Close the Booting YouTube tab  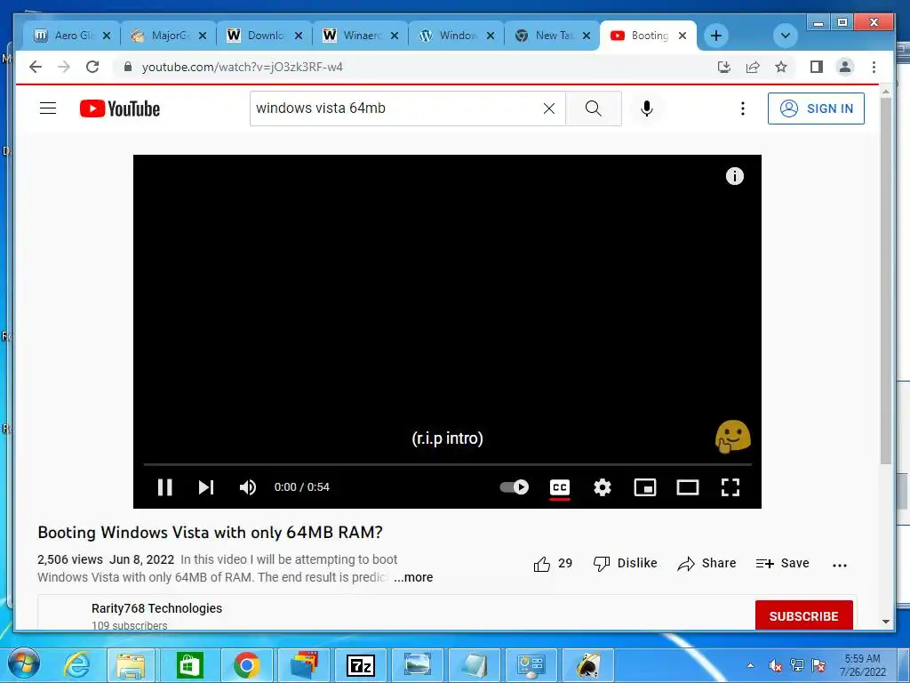[682, 36]
